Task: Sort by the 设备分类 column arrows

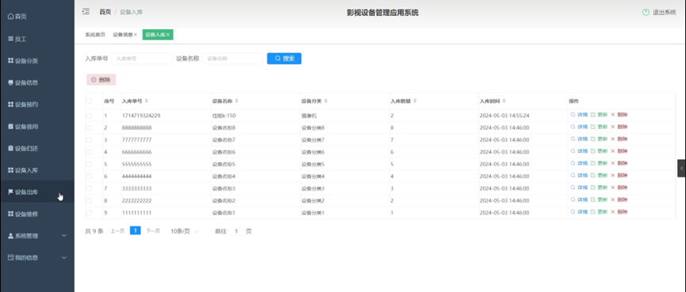Action: pos(326,100)
